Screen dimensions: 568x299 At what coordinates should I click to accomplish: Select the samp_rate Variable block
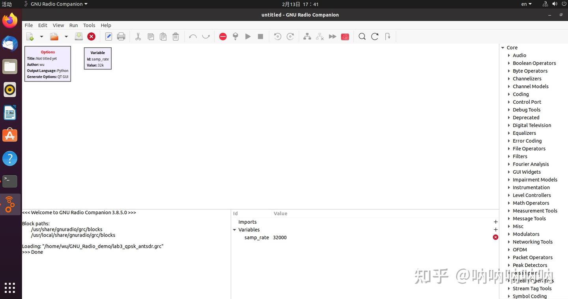coord(97,58)
